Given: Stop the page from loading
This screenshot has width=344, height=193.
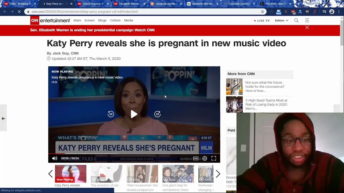Looking at the screenshot, I should point(19,12).
